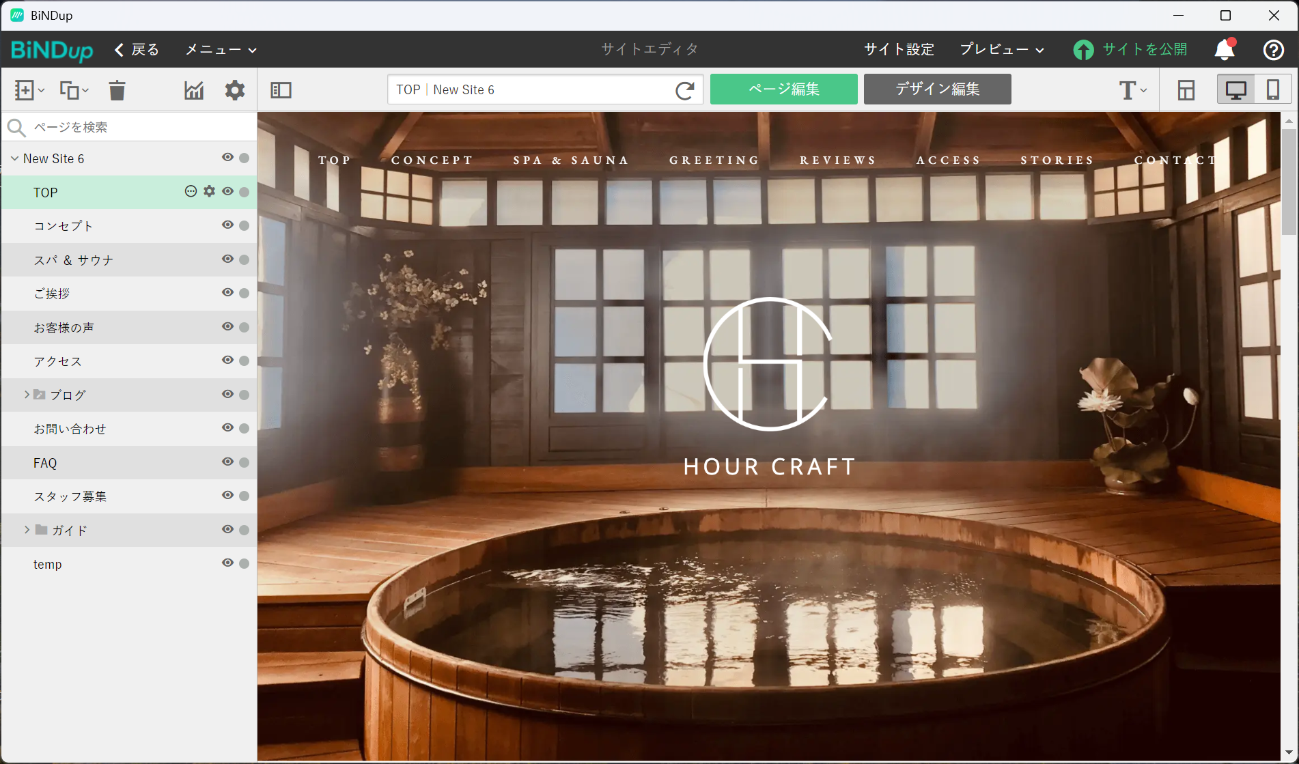Viewport: 1299px width, 764px height.
Task: Select the スパ & サウナ page
Action: tap(129, 259)
